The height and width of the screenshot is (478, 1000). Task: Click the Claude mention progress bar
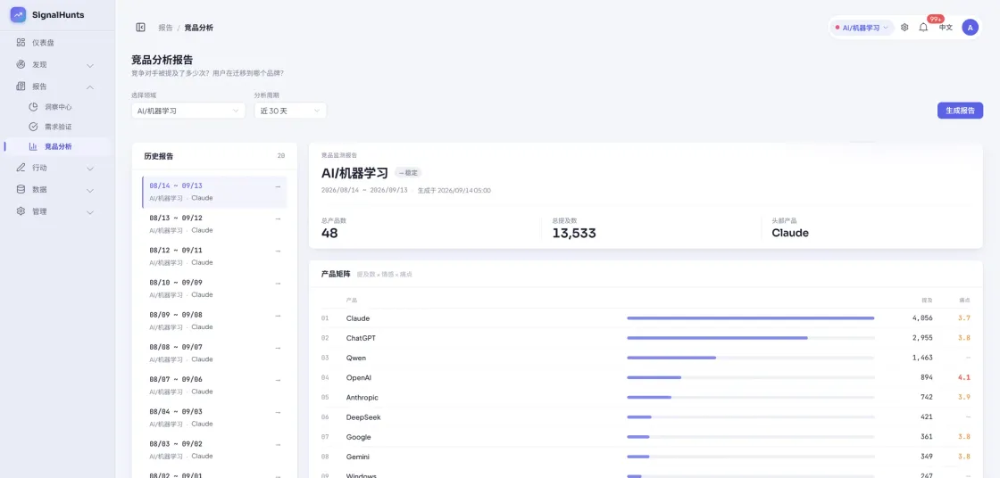(751, 318)
